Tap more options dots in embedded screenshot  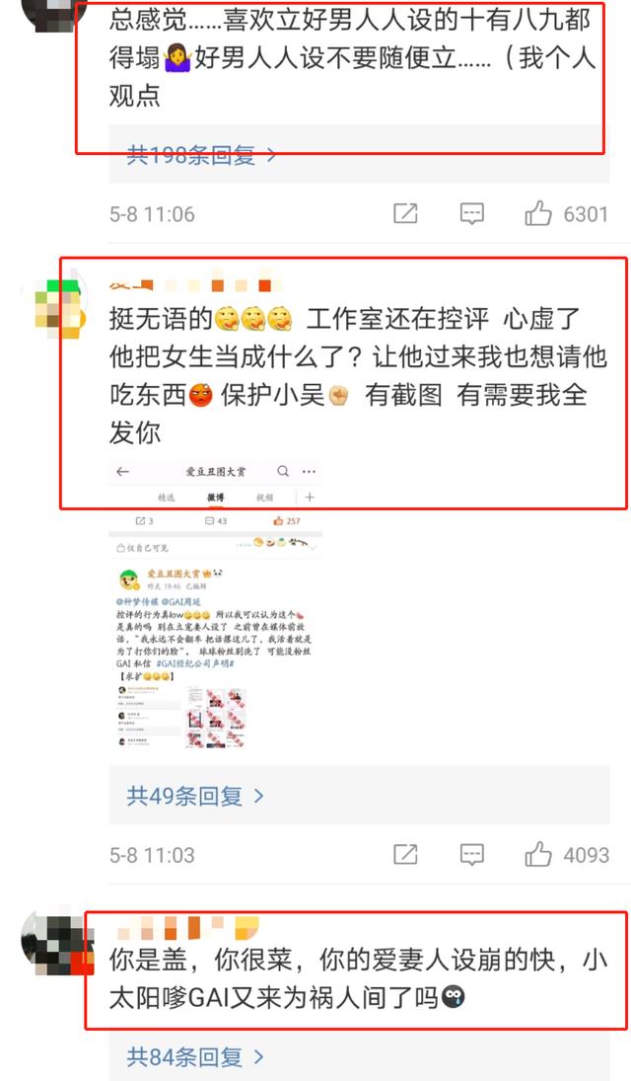point(310,472)
